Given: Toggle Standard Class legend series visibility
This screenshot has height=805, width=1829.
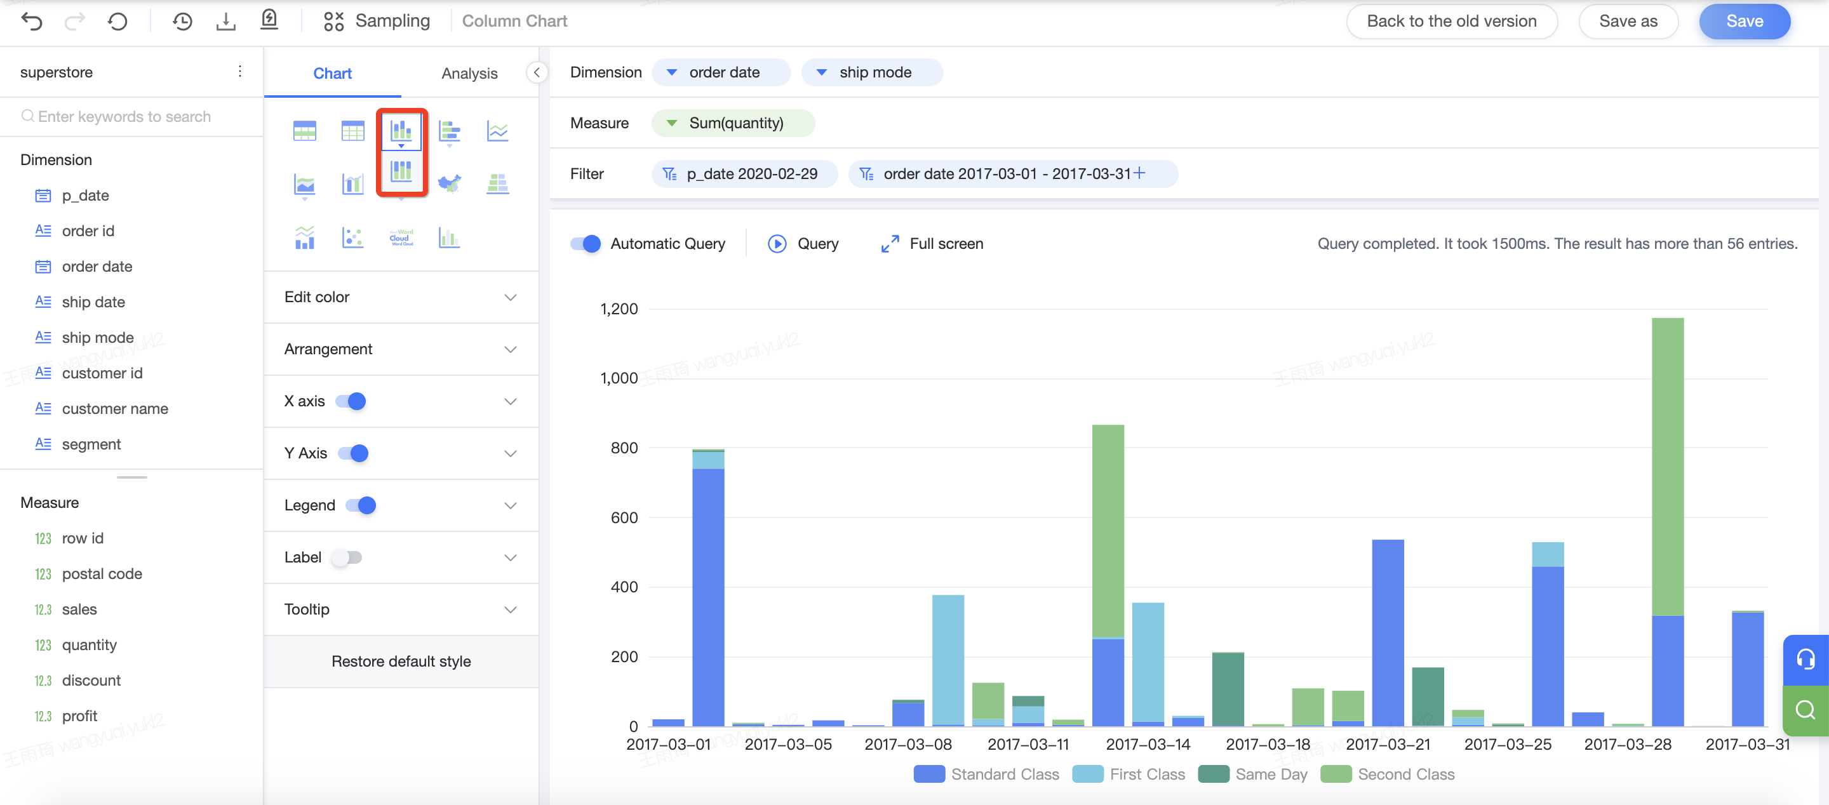Looking at the screenshot, I should (986, 774).
